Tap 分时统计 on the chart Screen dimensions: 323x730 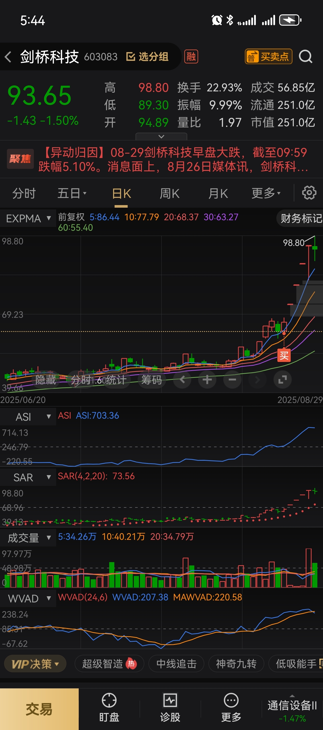(98, 380)
